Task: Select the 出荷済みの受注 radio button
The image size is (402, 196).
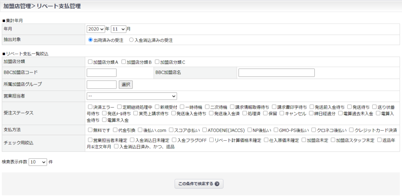Action: [91, 40]
